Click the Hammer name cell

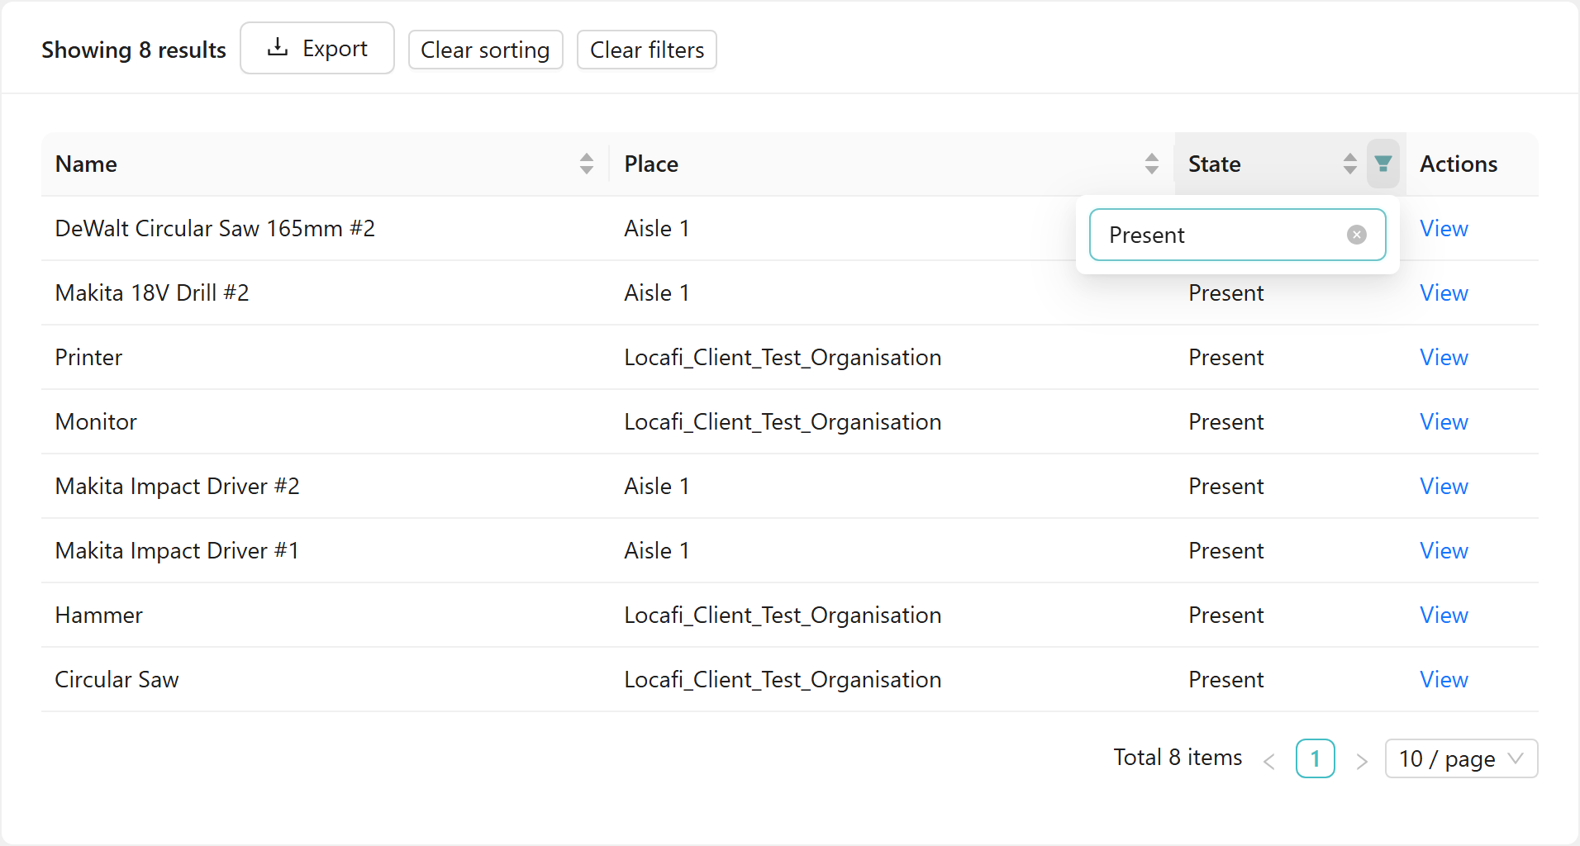click(98, 615)
